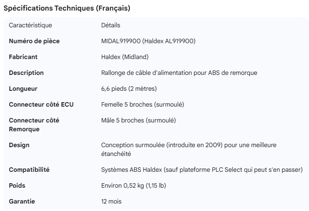Click the Détails column header

(x=111, y=25)
